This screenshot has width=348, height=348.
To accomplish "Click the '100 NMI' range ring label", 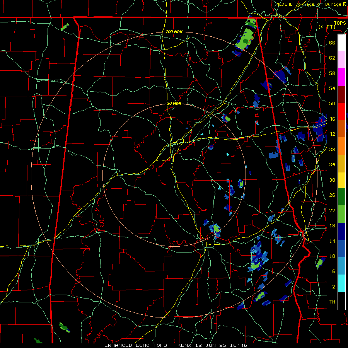I will (x=174, y=32).
